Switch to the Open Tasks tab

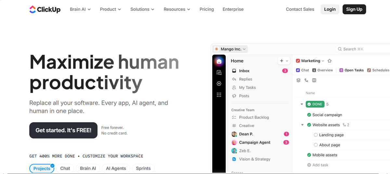(x=351, y=70)
